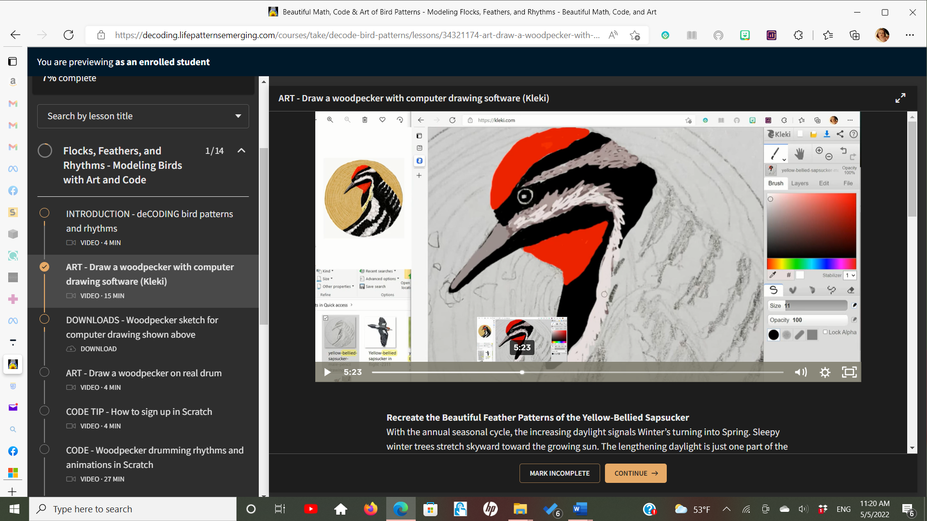This screenshot has height=521, width=927.
Task: Open Windows Start menu
Action: [14, 509]
